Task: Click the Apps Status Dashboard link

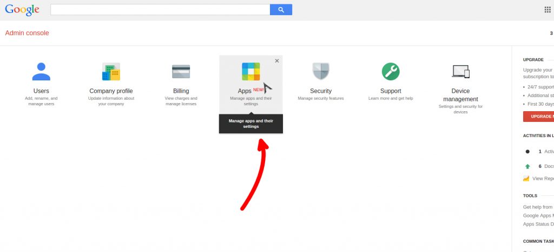Action: [x=538, y=224]
